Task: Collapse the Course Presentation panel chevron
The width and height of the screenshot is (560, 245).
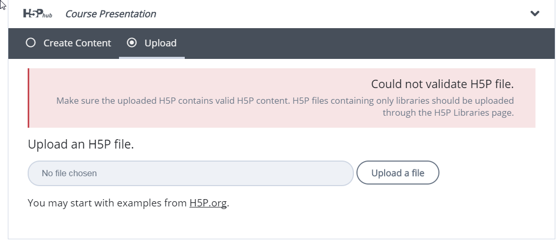Action: [534, 14]
